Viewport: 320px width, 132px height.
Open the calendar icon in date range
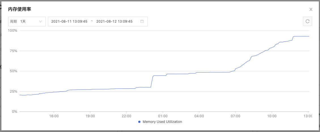coord(142,22)
